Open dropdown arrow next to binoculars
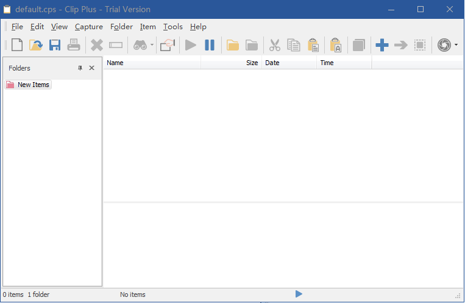Viewport: 465px width, 303px height. pyautogui.click(x=152, y=45)
